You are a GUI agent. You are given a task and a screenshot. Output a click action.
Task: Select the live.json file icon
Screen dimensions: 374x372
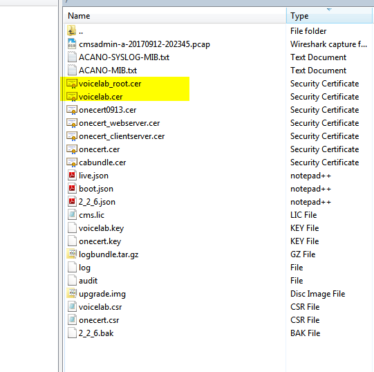[72, 176]
